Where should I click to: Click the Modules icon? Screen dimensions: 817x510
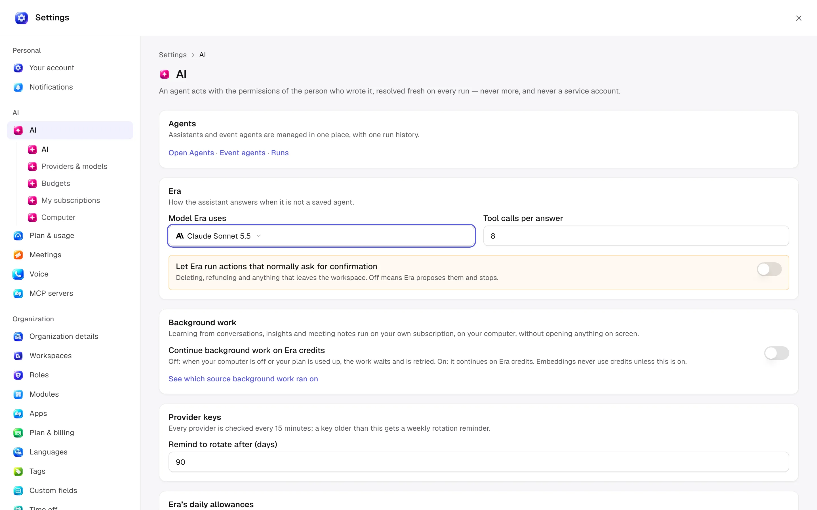click(18, 394)
